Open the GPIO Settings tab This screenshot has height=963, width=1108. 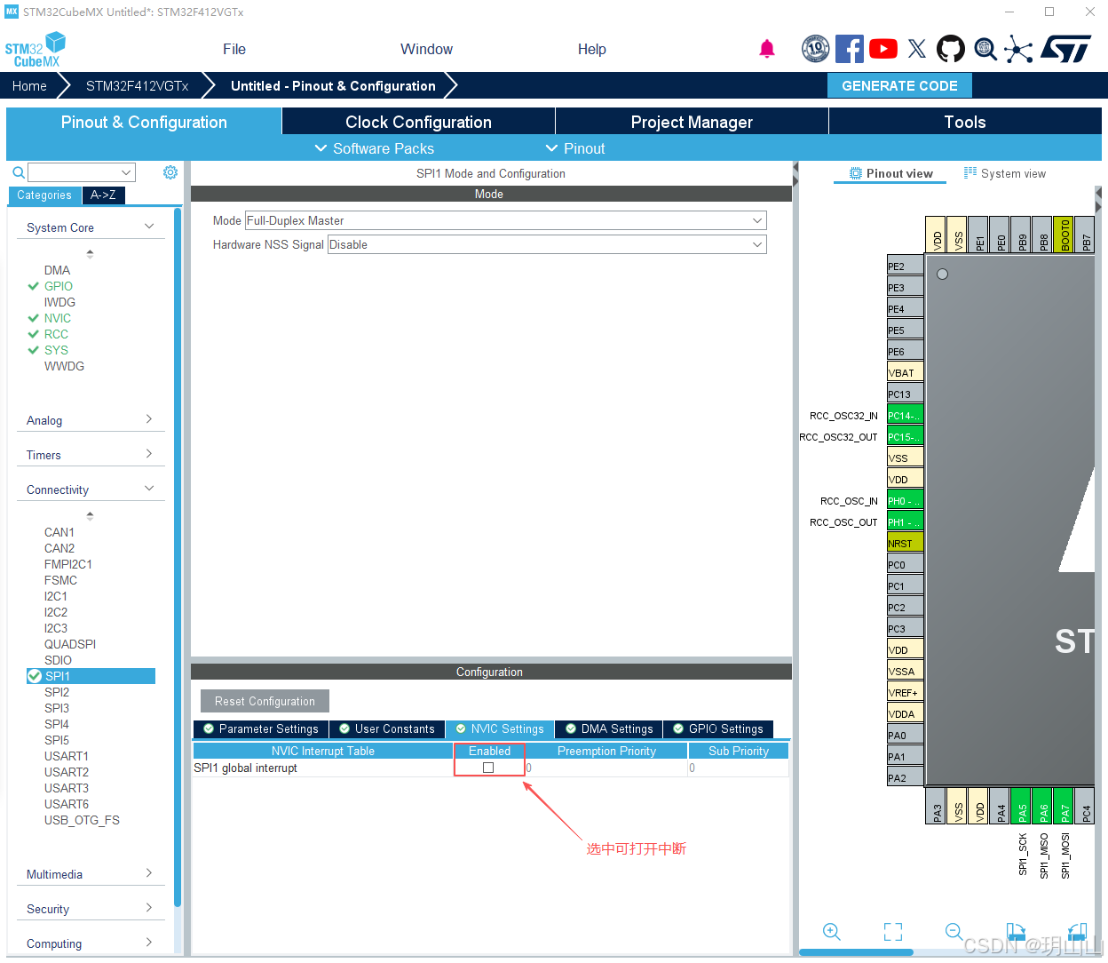click(x=718, y=728)
